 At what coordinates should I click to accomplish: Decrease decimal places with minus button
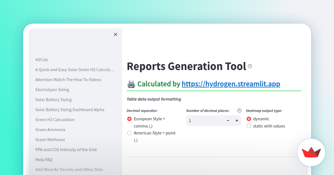click(x=228, y=121)
